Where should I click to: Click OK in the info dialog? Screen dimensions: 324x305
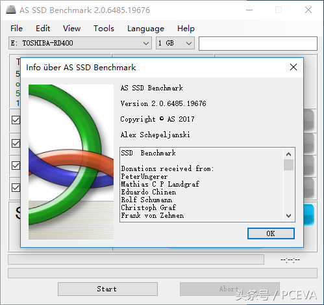coord(271,233)
